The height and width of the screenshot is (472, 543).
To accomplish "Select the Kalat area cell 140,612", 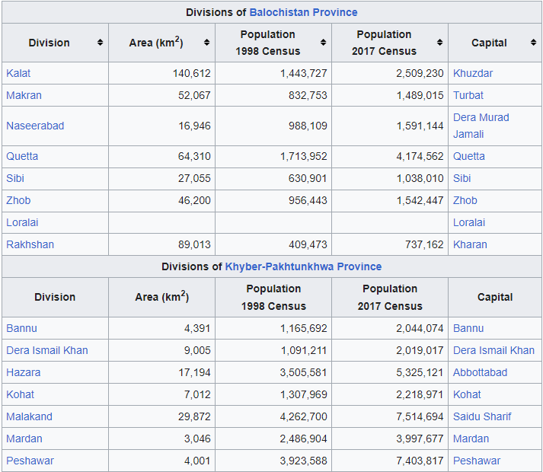I will tap(161, 73).
